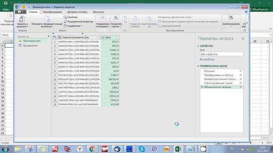Click the sort ascending icon

pos(125,17)
